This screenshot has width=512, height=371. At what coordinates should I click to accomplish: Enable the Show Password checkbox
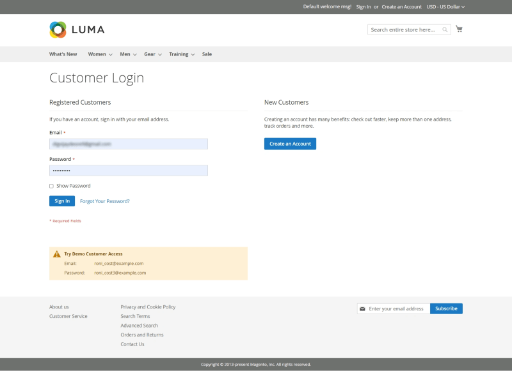coord(51,185)
